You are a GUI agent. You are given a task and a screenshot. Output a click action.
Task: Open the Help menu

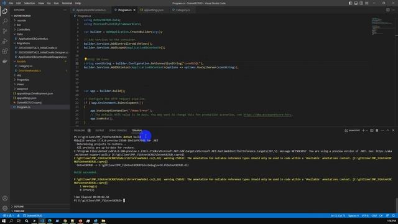click(x=78, y=3)
